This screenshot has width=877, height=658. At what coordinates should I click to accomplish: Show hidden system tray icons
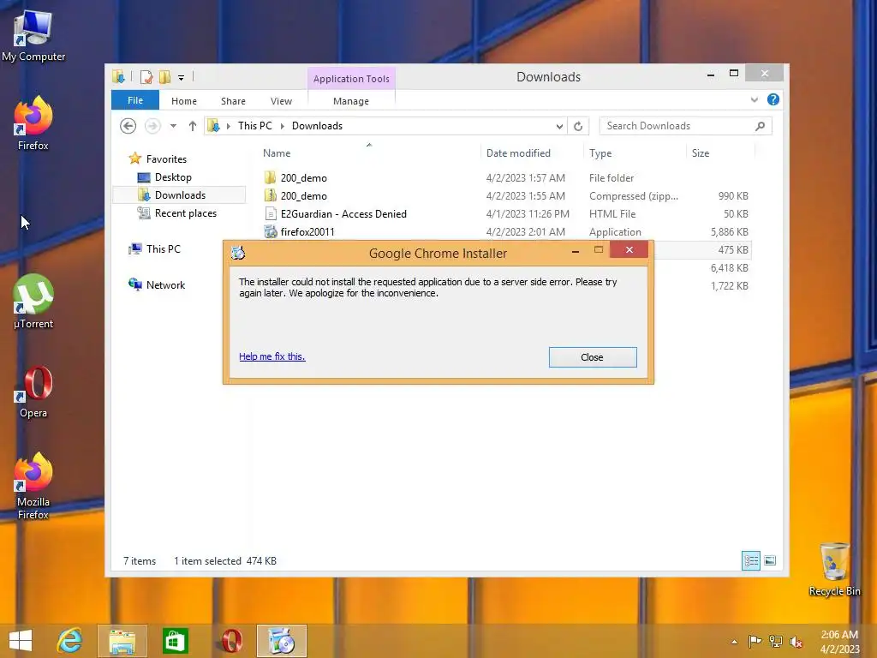[x=734, y=642]
